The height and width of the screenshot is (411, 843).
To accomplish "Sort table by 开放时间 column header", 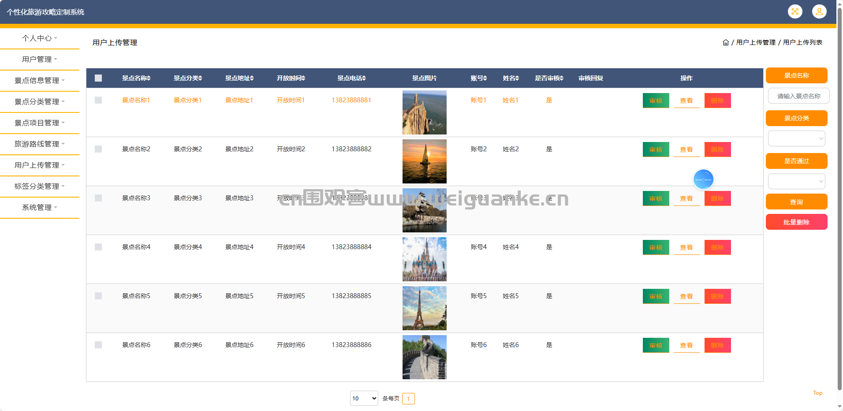I will pos(291,78).
